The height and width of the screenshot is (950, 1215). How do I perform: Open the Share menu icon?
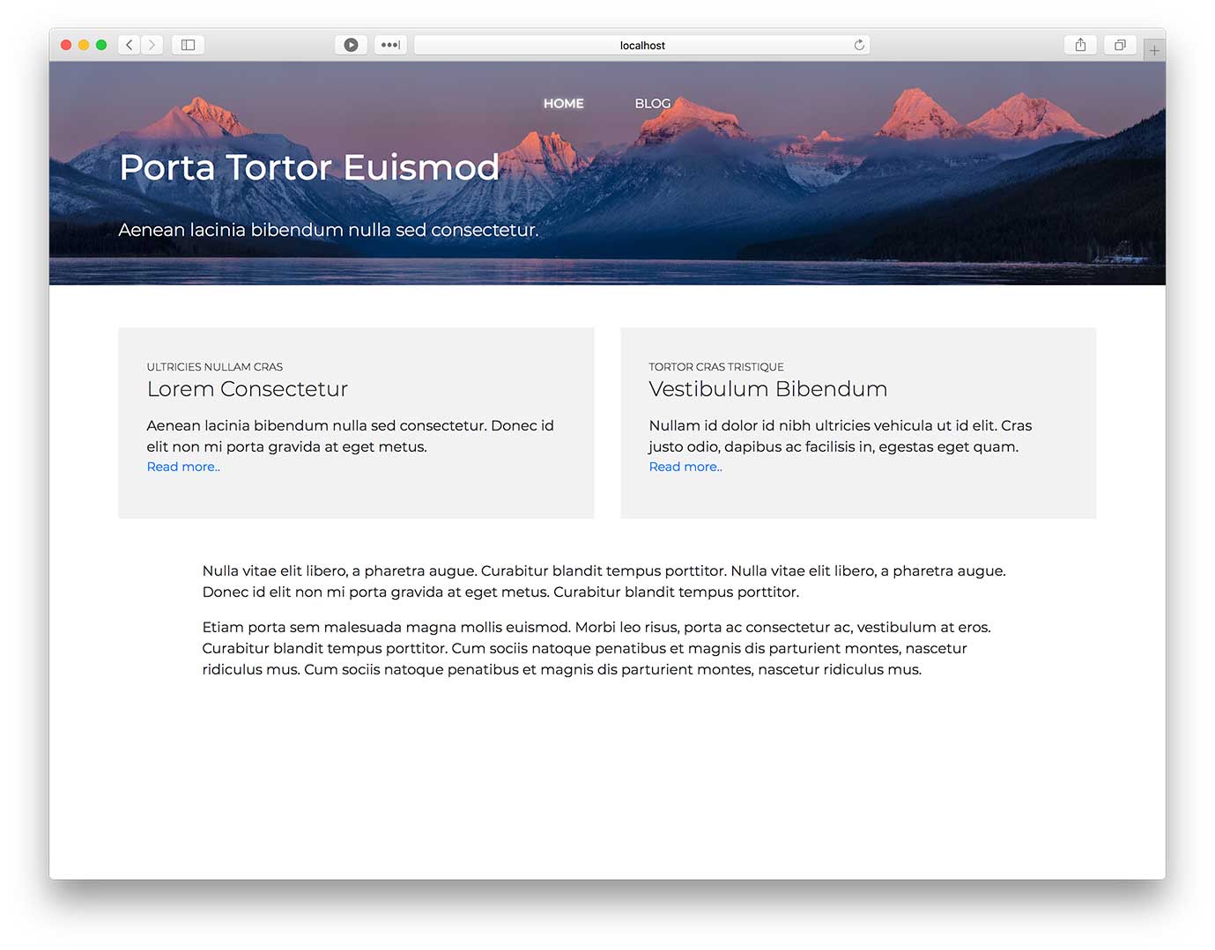click(1080, 45)
